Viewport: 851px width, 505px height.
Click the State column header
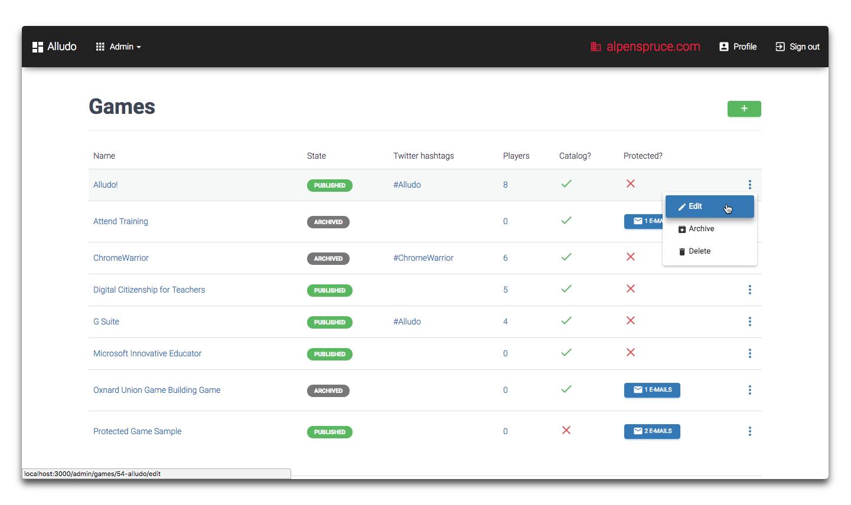317,156
